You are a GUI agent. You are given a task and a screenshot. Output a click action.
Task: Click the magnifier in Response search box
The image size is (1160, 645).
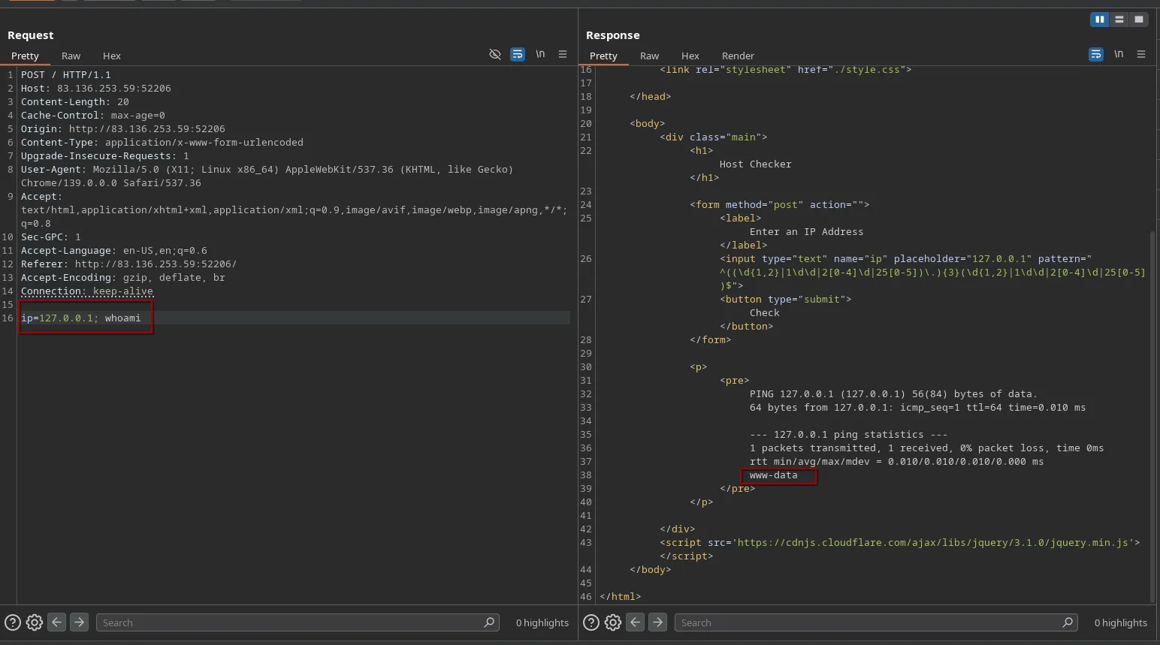tap(1068, 622)
